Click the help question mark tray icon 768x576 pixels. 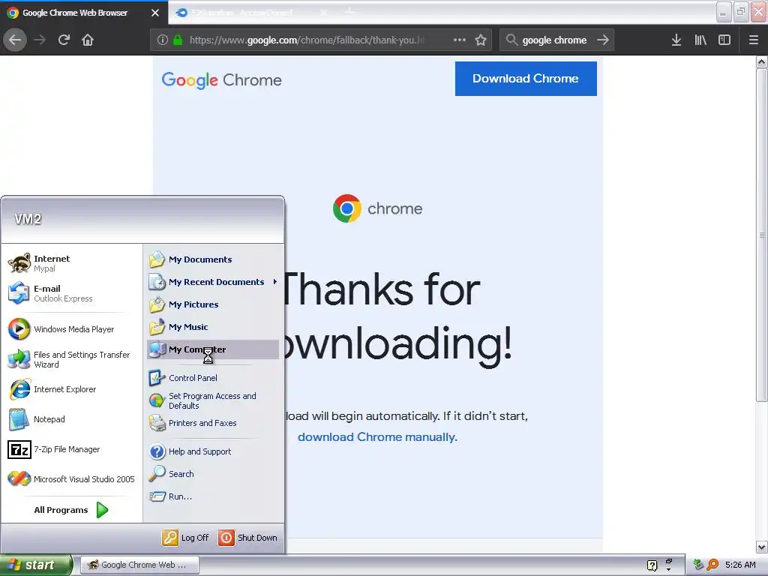(652, 565)
